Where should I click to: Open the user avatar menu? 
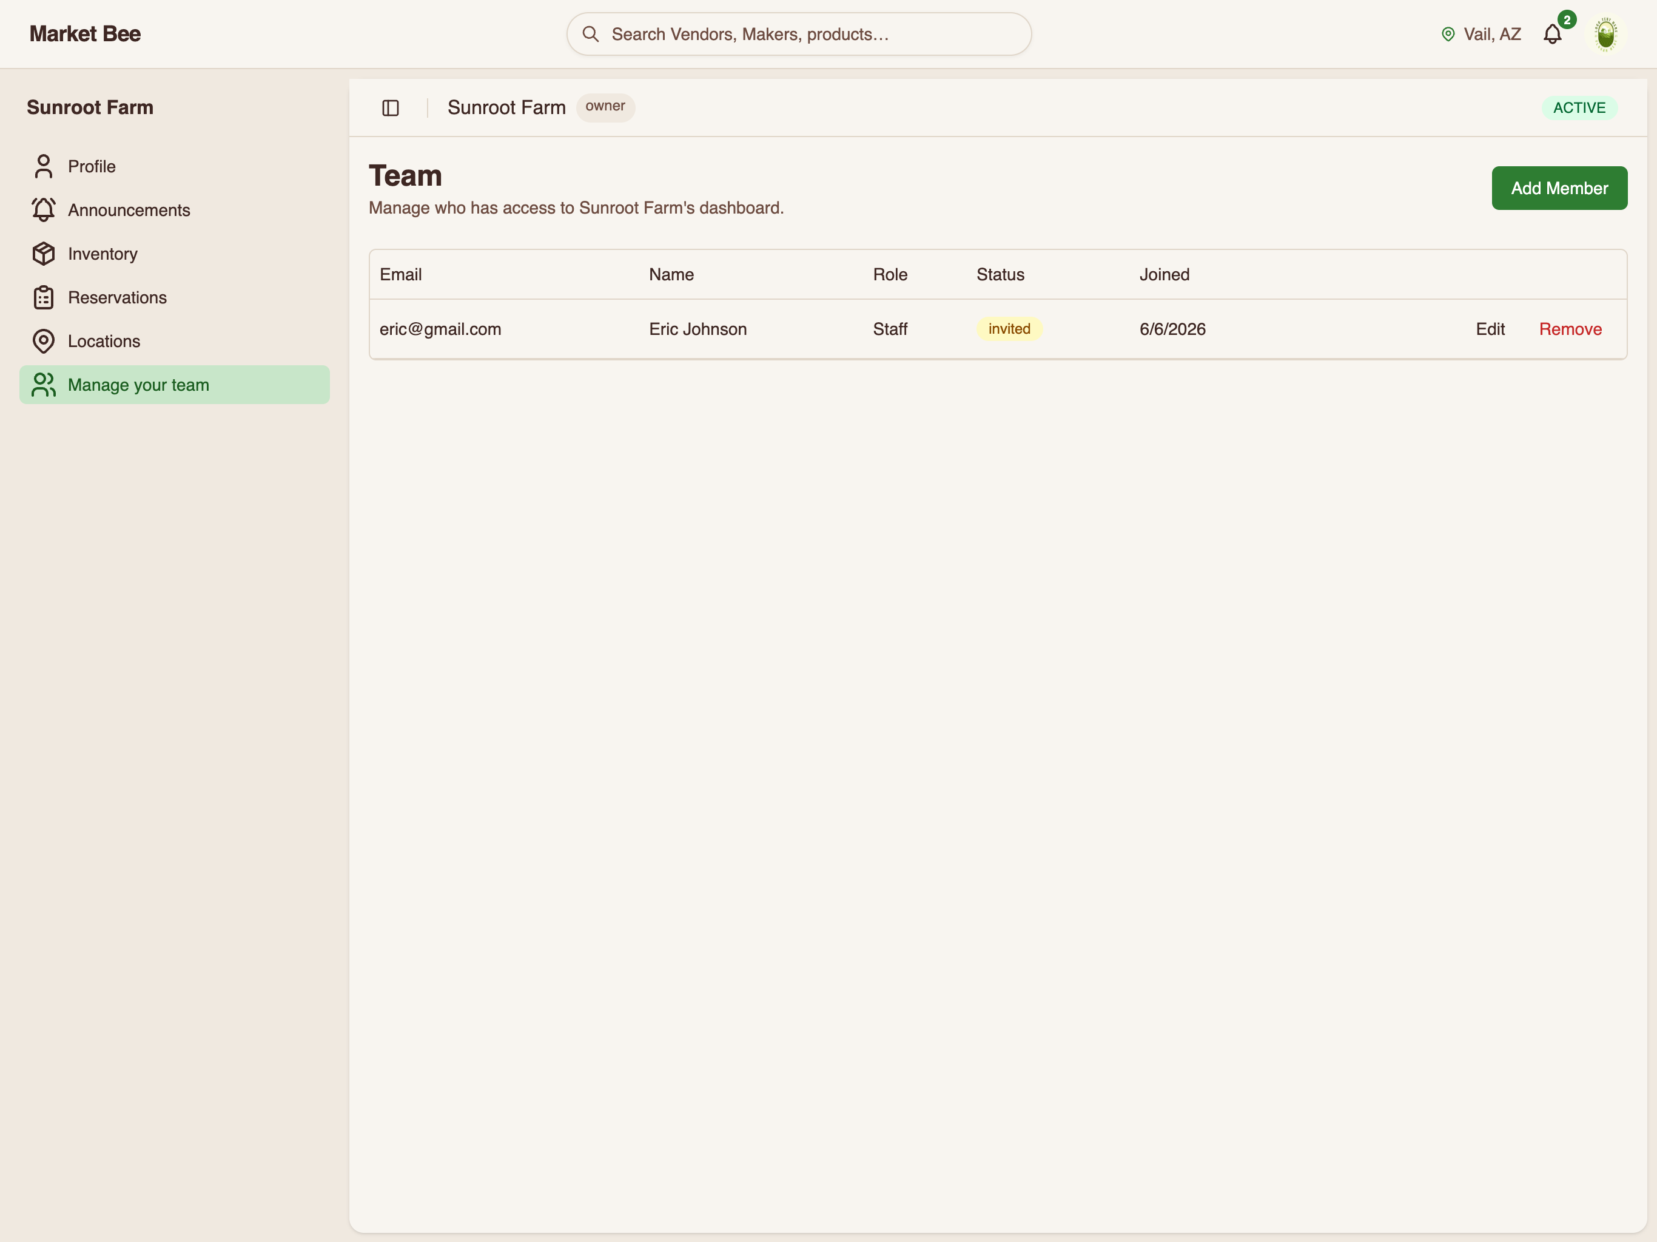point(1605,34)
